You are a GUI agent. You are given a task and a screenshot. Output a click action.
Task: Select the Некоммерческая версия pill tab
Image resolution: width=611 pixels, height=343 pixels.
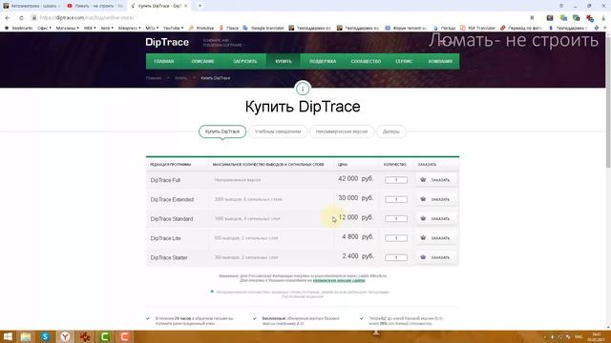(x=342, y=131)
